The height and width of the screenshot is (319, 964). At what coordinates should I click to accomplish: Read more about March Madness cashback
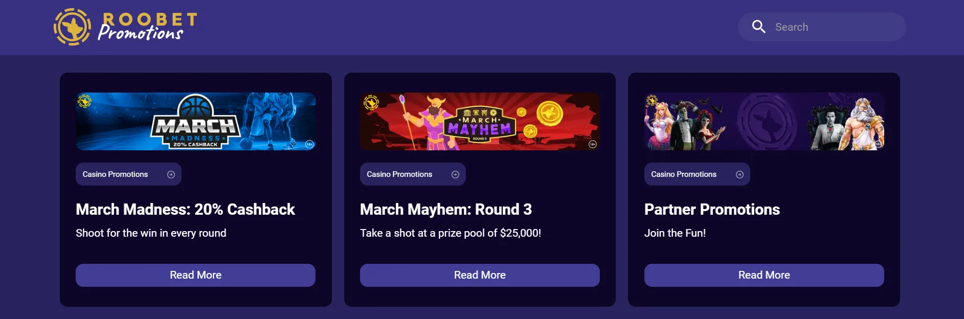pos(195,275)
